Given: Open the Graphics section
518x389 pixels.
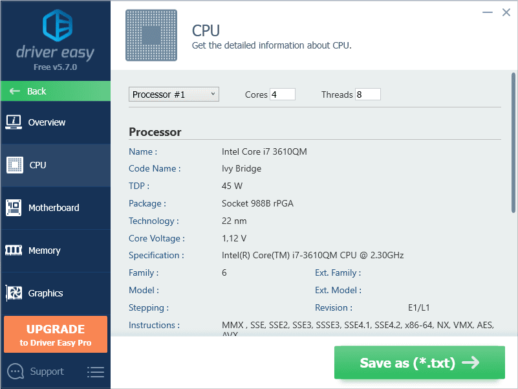Looking at the screenshot, I should (46, 293).
